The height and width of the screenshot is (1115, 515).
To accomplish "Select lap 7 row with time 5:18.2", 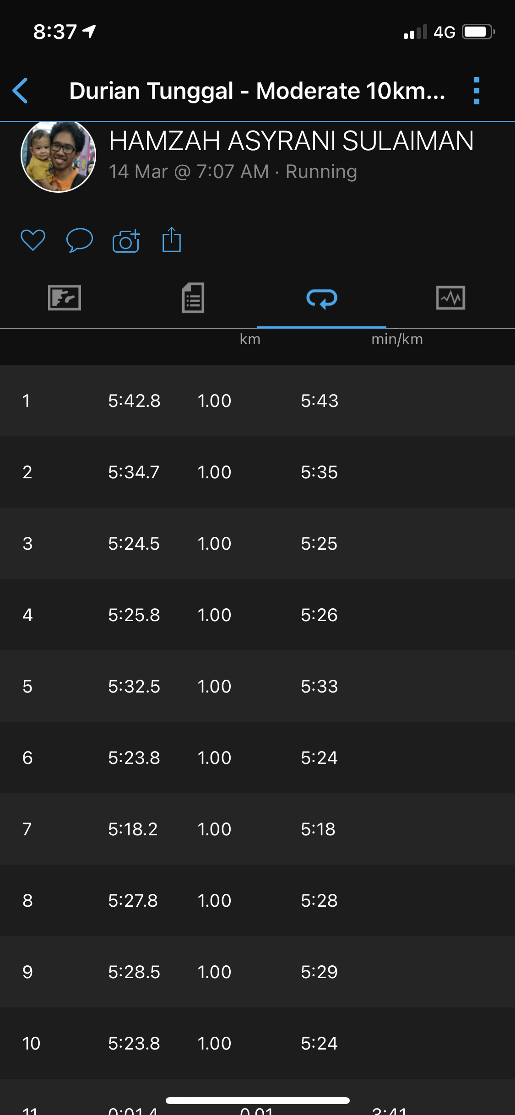I will 257,829.
